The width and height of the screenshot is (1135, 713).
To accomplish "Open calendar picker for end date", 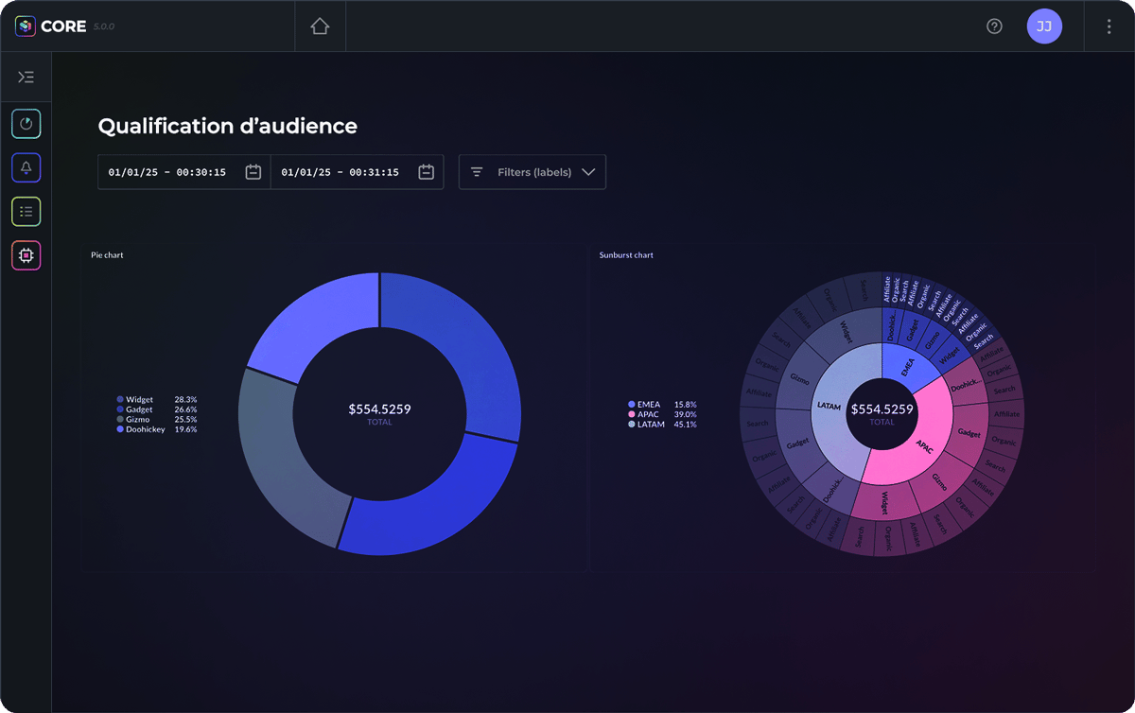I will [427, 172].
